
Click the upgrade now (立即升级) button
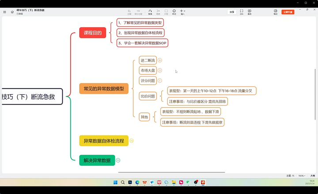click(288, 12)
